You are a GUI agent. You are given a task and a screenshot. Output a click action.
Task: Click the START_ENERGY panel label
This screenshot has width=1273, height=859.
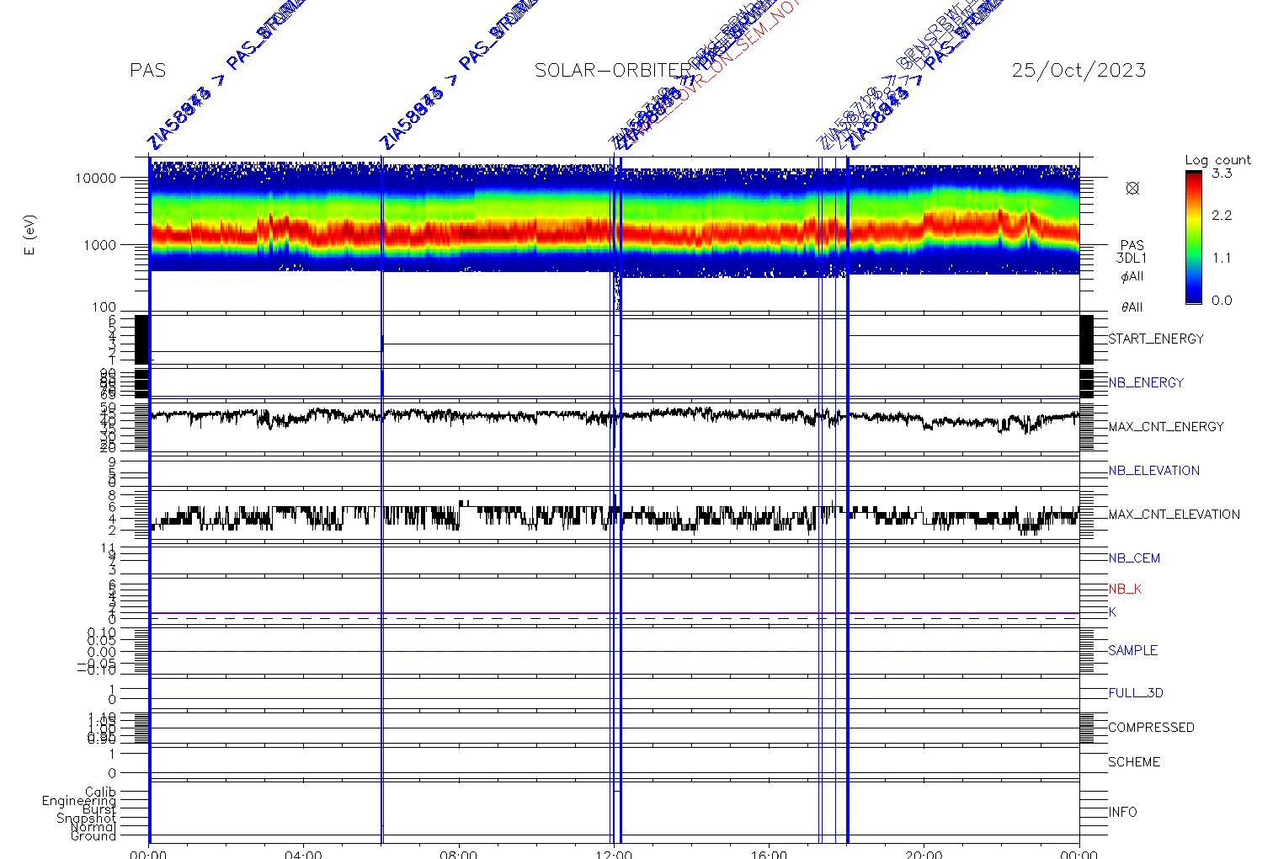click(x=1156, y=339)
